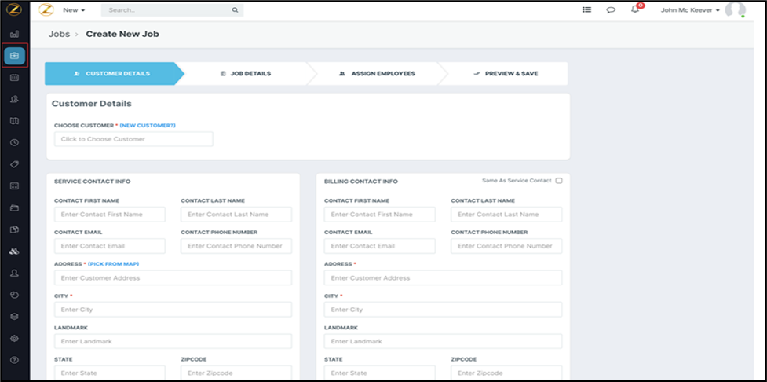Open the Choose Customer selector
This screenshot has width=767, height=382.
[x=133, y=139]
